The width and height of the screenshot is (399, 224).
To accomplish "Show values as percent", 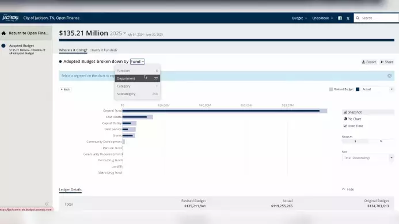I will [381, 141].
